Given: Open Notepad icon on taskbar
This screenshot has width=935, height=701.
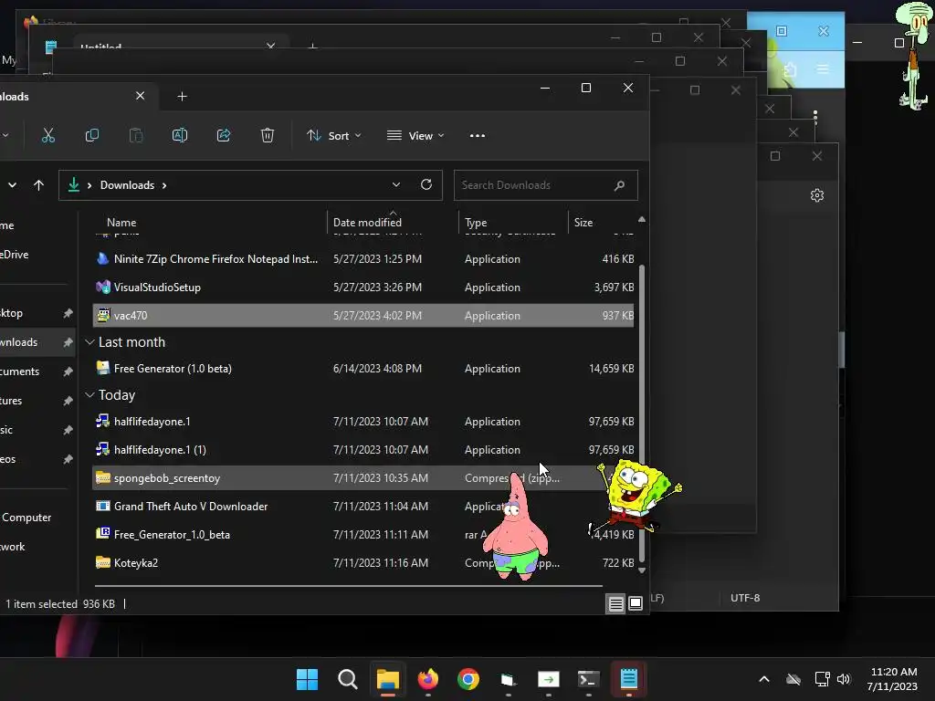Looking at the screenshot, I should [x=629, y=679].
